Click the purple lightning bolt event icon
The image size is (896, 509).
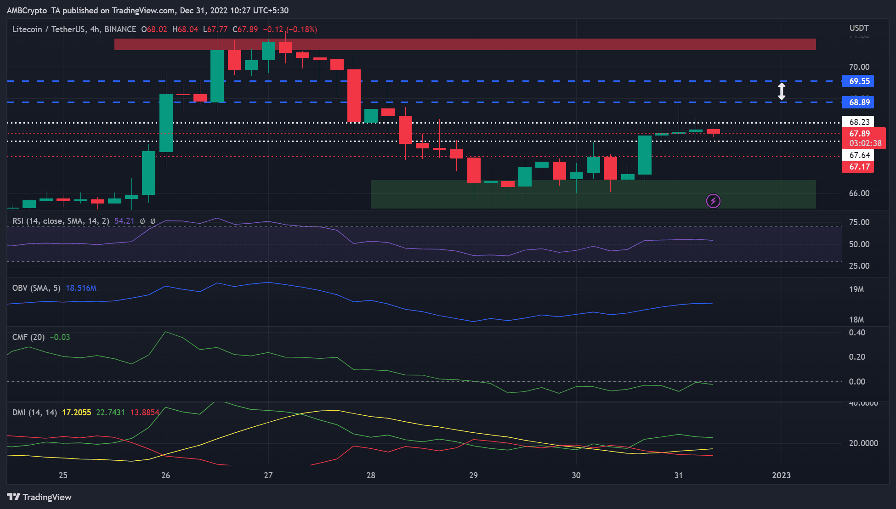[713, 201]
